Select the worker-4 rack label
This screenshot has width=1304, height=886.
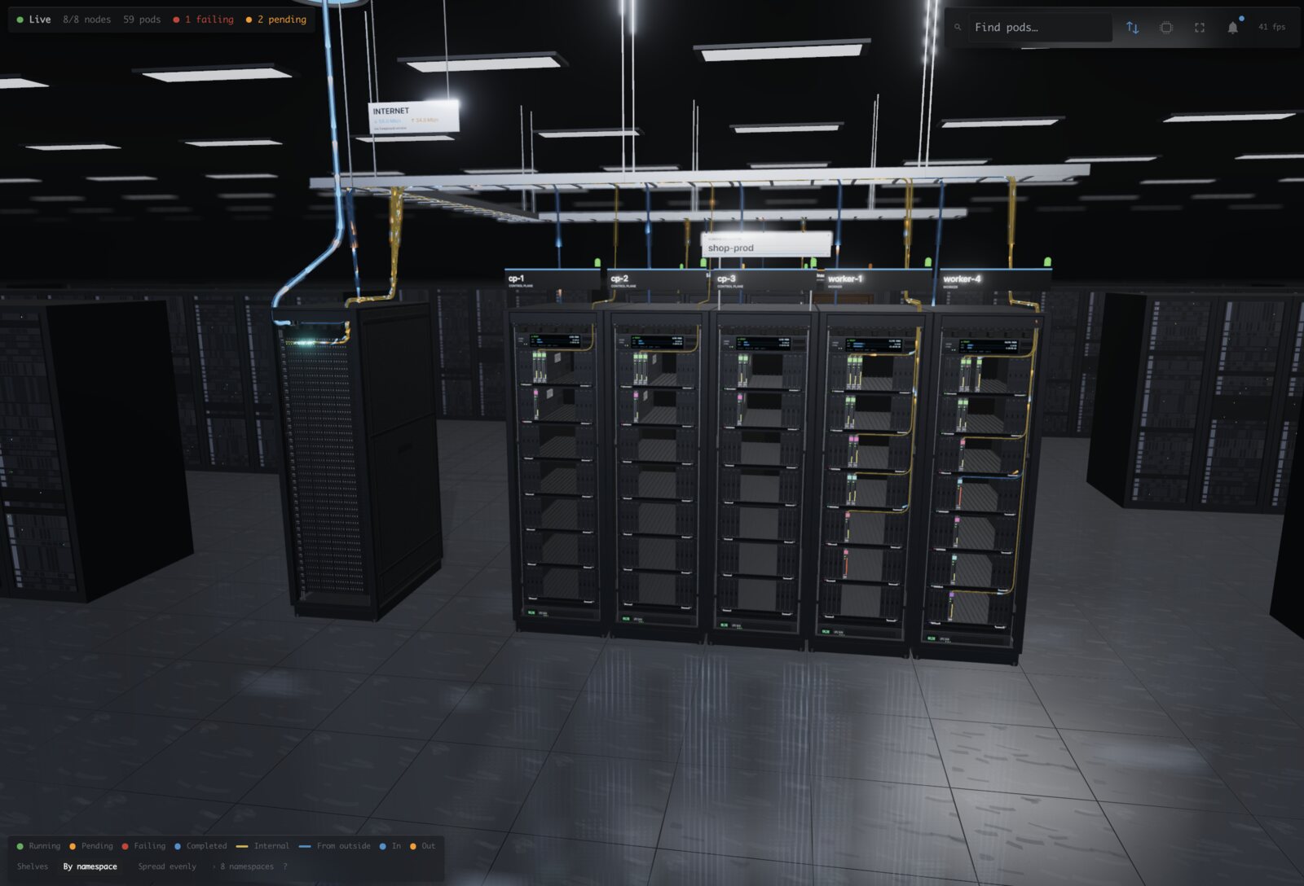pos(994,279)
